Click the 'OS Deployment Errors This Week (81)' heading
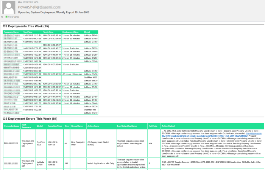 tap(30, 119)
